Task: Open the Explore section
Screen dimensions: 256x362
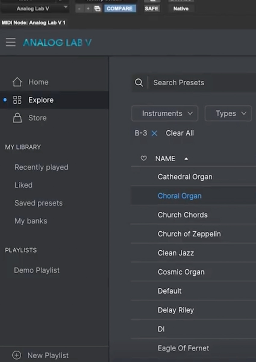Action: [41, 100]
